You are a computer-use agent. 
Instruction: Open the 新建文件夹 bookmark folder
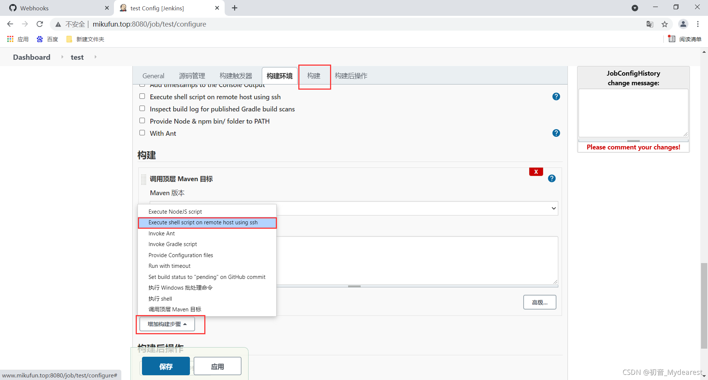click(x=85, y=39)
